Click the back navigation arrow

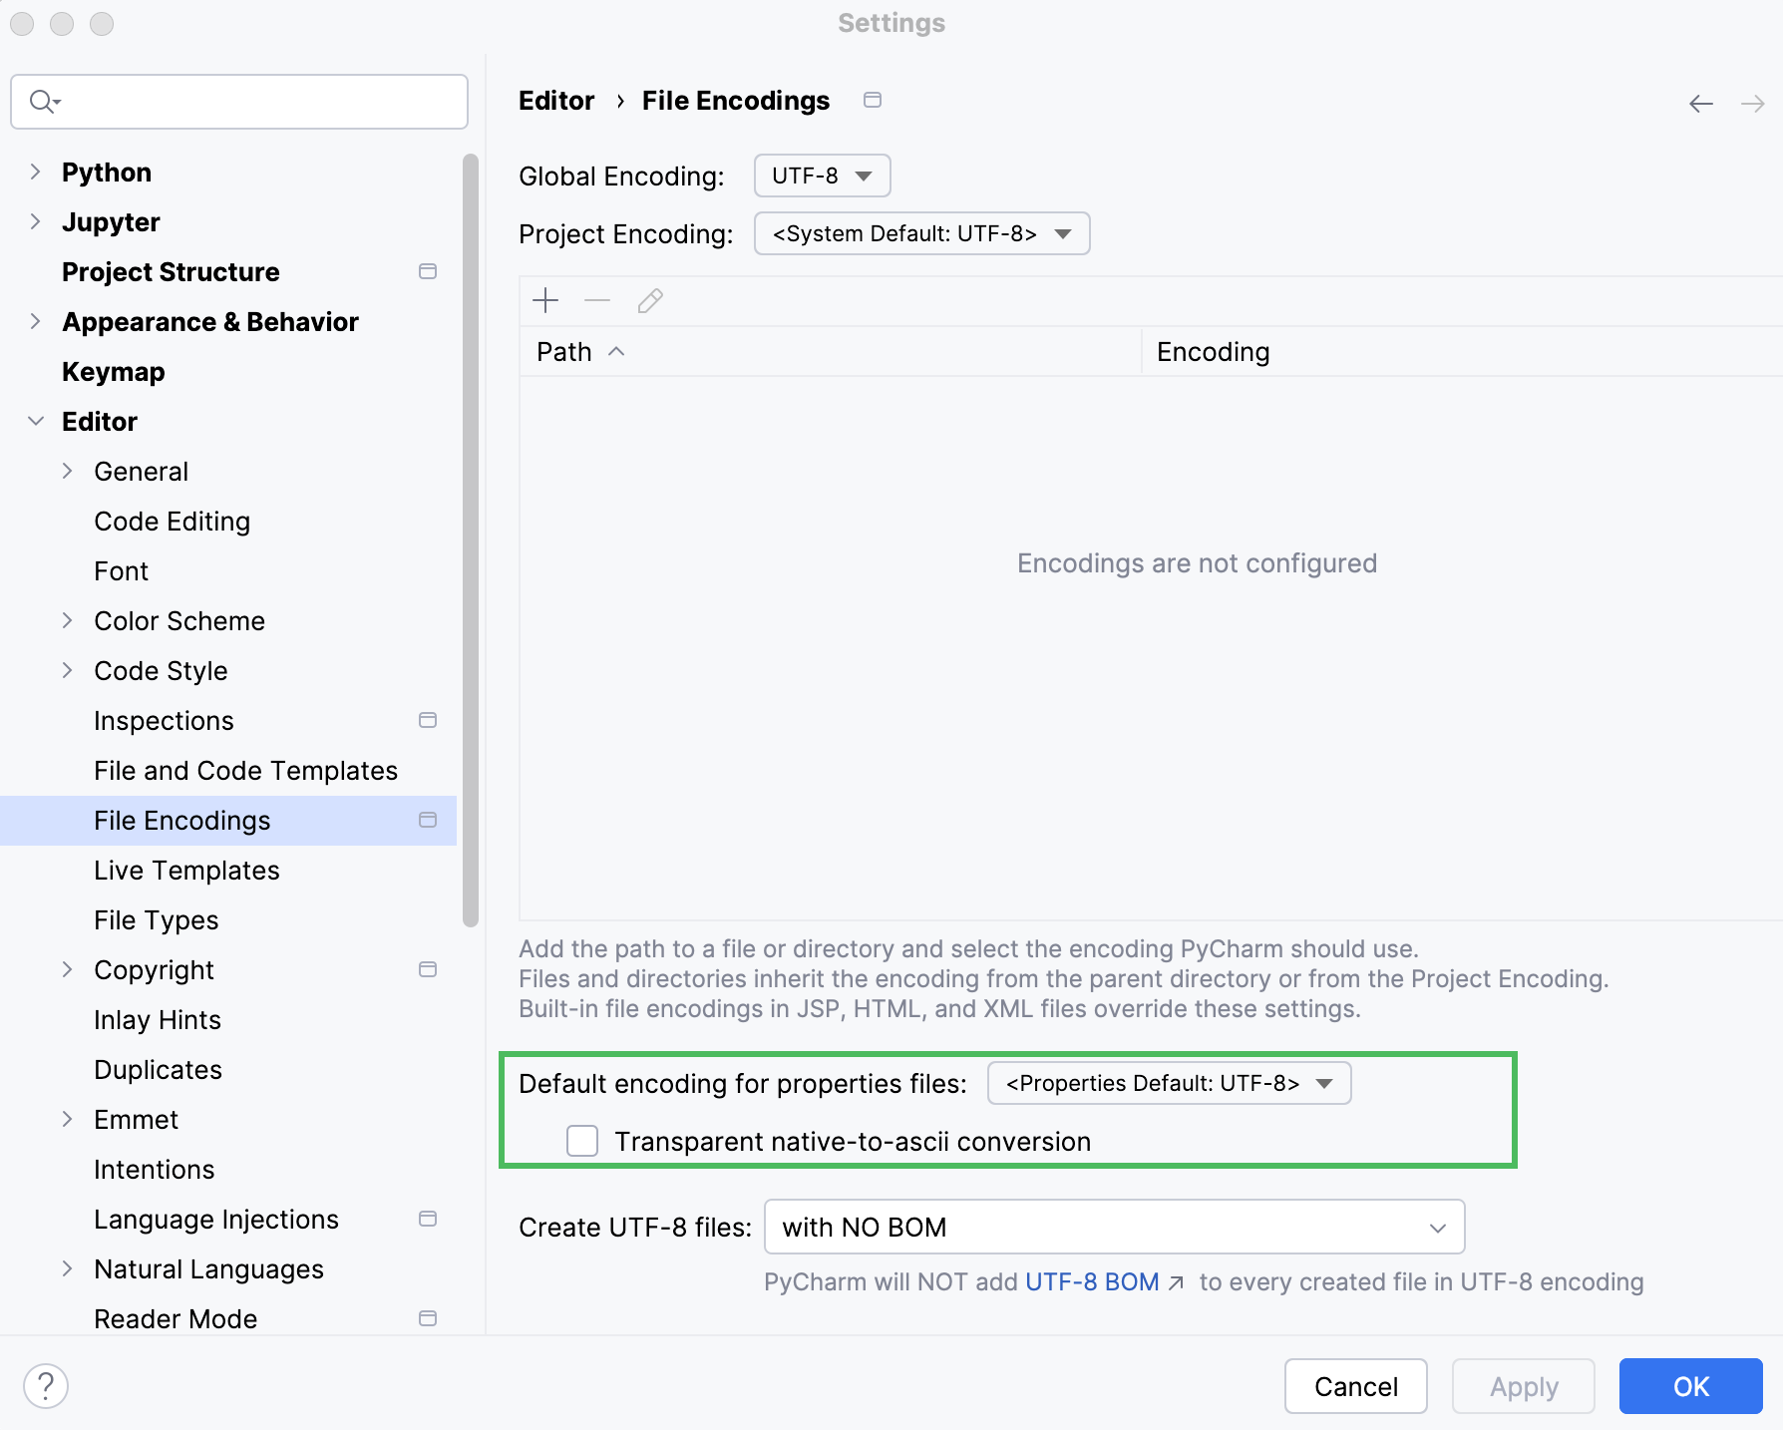tap(1700, 103)
